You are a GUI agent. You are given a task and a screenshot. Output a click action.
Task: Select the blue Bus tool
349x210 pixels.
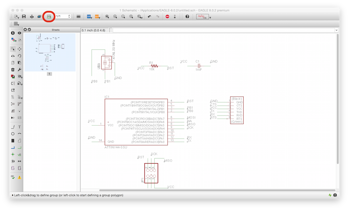pos(13,148)
